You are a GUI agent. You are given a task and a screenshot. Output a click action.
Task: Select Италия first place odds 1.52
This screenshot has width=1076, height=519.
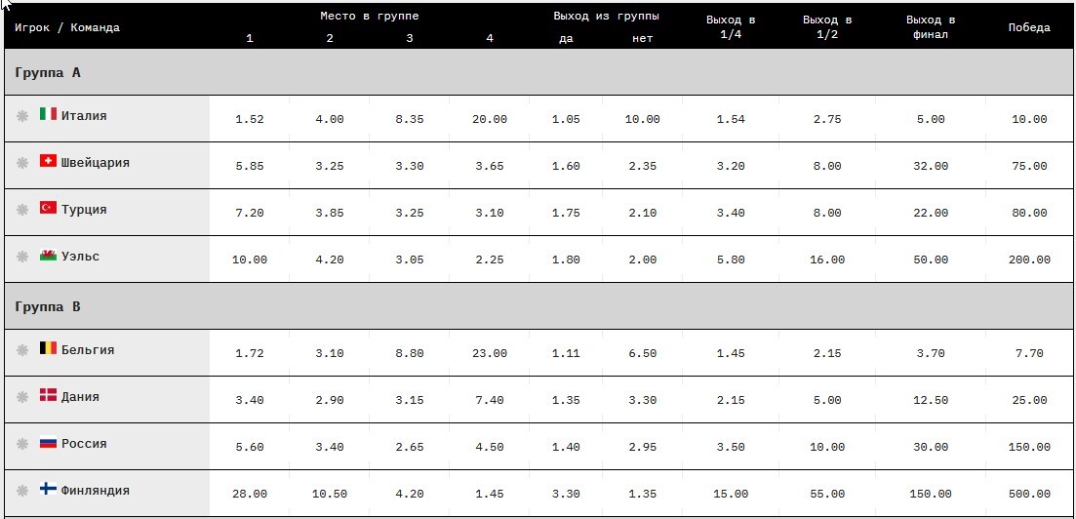click(249, 119)
